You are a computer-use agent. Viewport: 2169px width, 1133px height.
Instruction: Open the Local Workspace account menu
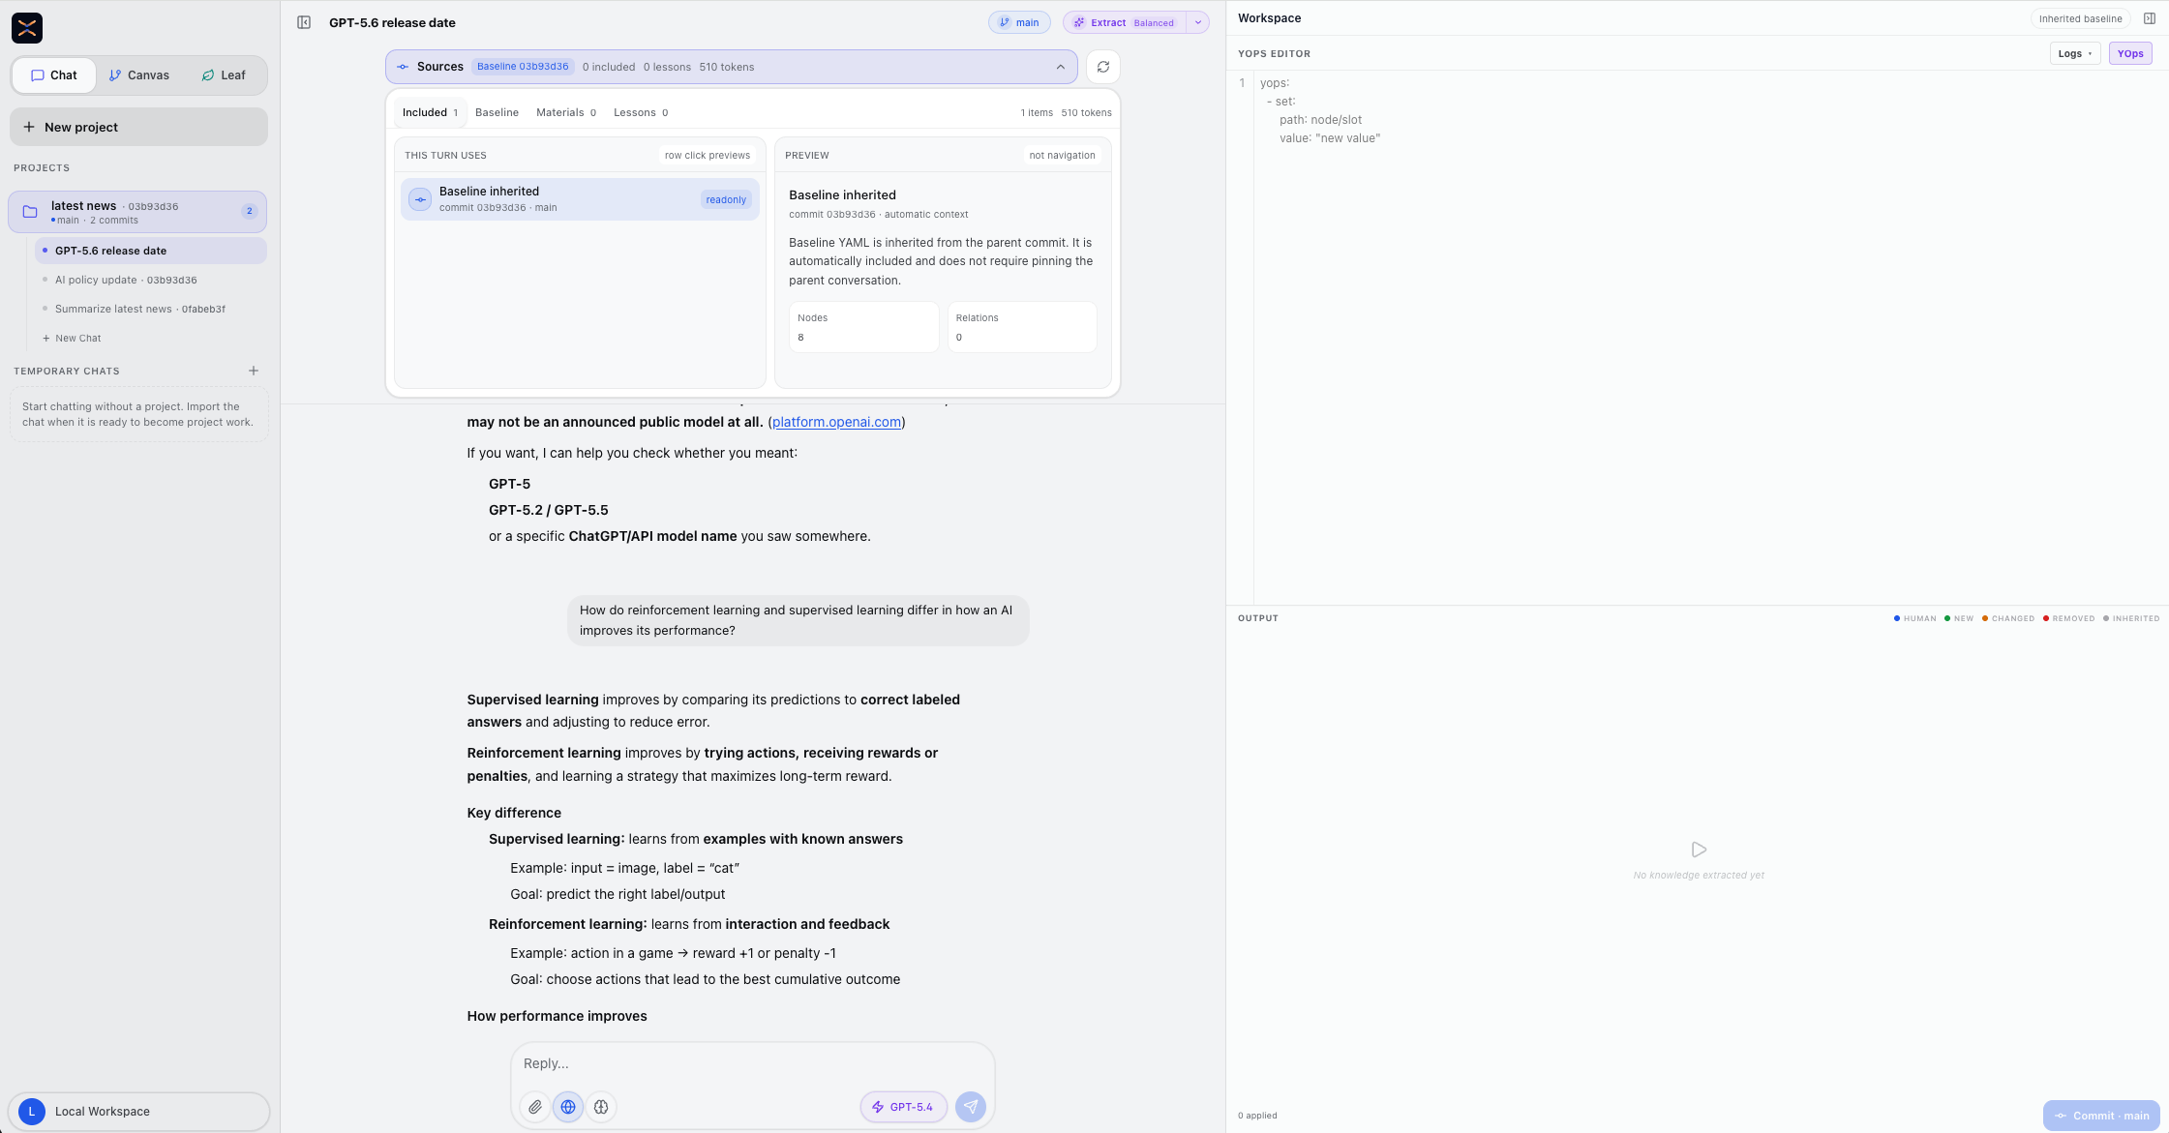[138, 1112]
